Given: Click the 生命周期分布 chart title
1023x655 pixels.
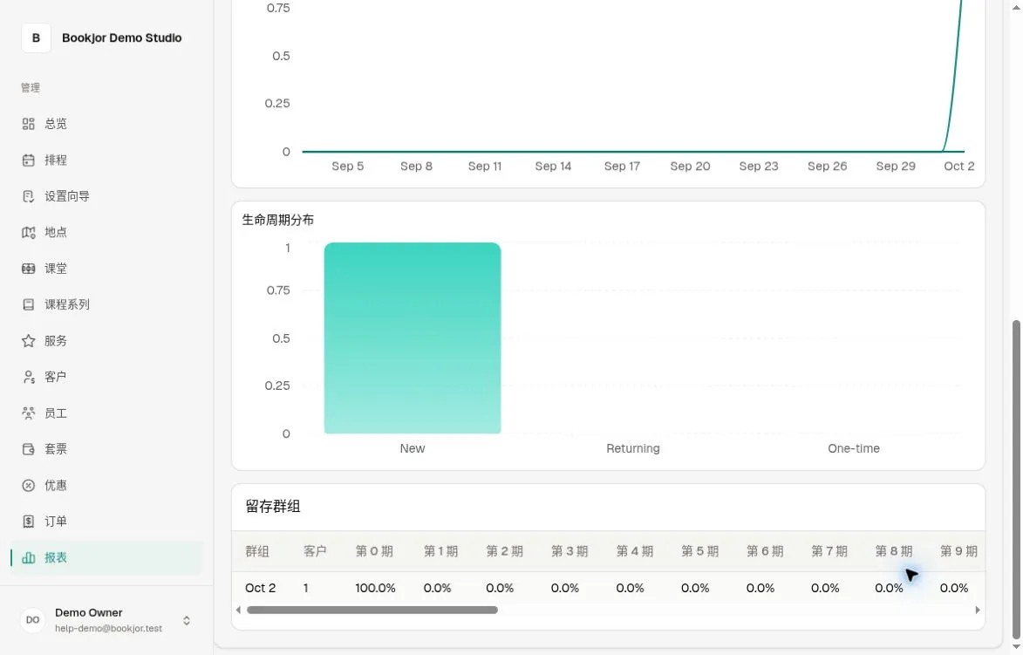Looking at the screenshot, I should (x=278, y=221).
